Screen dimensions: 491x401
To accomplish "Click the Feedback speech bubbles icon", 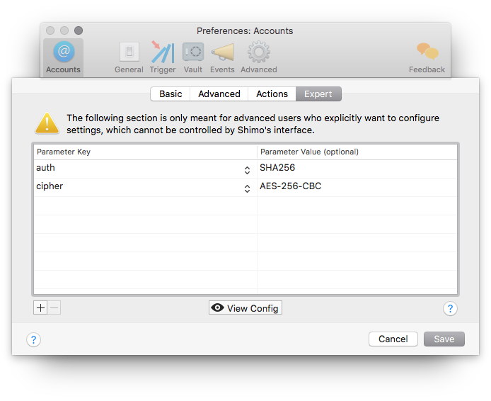I will tap(427, 57).
